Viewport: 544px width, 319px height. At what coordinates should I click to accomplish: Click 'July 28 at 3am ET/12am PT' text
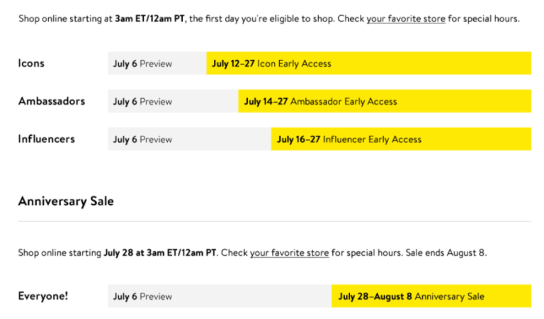click(160, 253)
